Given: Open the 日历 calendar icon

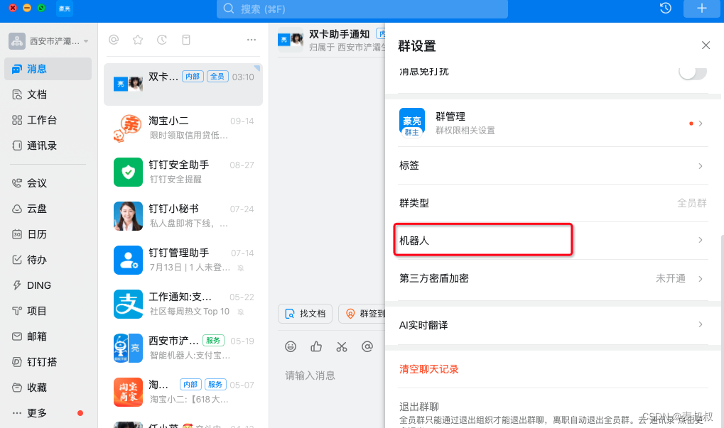Looking at the screenshot, I should coord(17,234).
